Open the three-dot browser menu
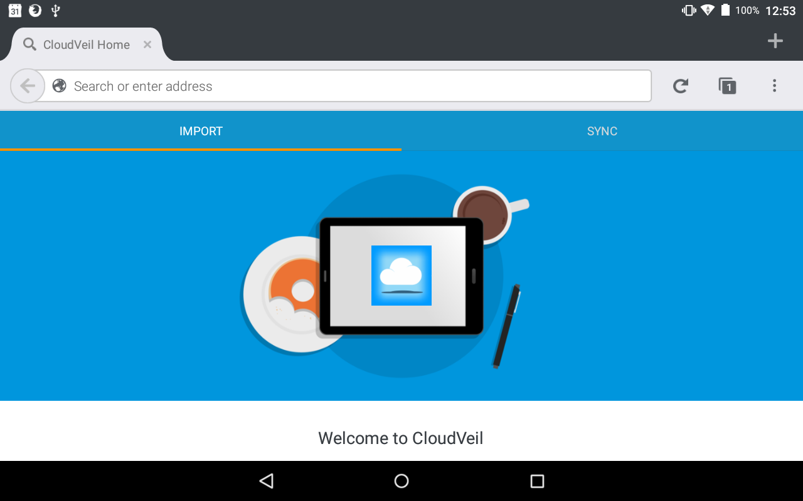 (775, 86)
